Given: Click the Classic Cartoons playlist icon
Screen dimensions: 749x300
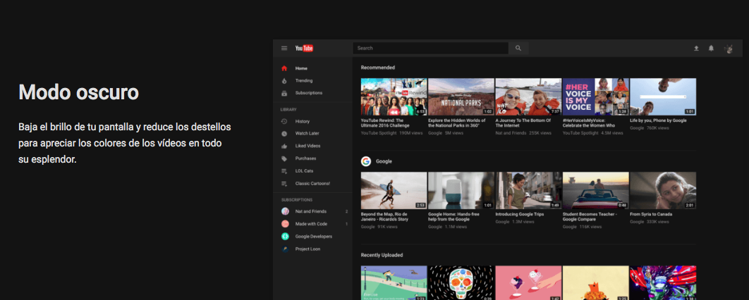Looking at the screenshot, I should click(284, 184).
